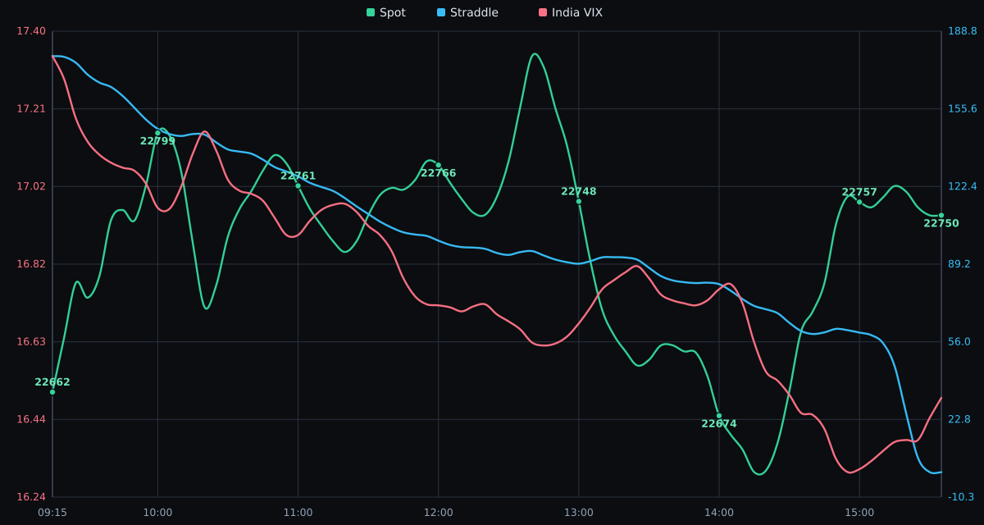This screenshot has width=984, height=525.
Task: Click the 188.8 straddle axis value
Action: [963, 31]
